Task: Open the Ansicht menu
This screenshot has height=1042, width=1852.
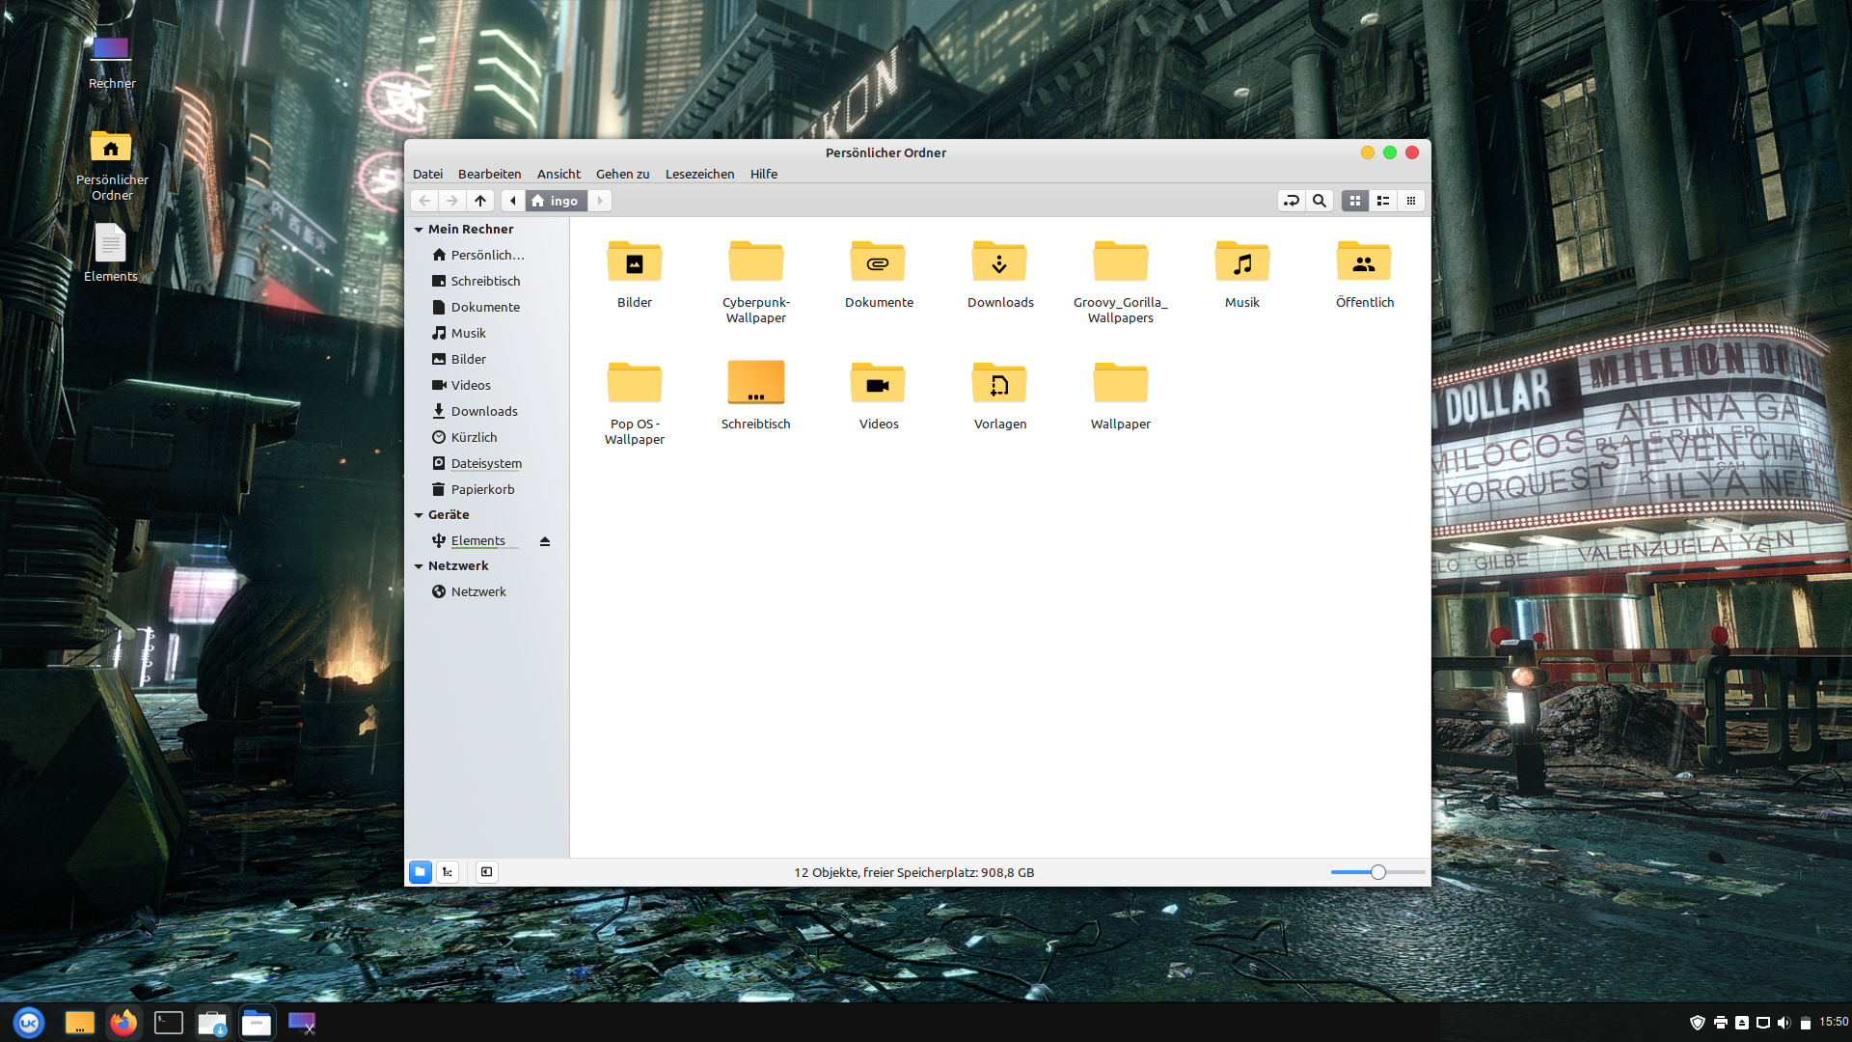Action: tap(558, 174)
